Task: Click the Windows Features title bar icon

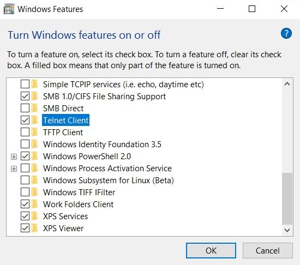Action: coord(9,9)
